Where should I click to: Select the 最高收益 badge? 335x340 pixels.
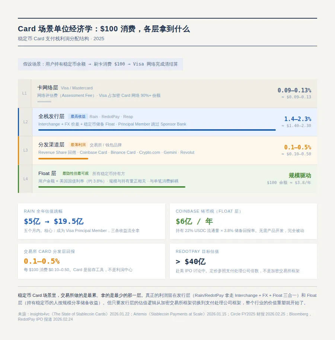pyautogui.click(x=78, y=117)
